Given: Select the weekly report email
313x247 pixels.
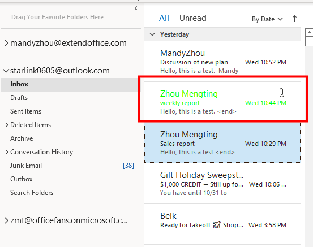Looking at the screenshot, I should pyautogui.click(x=222, y=102).
